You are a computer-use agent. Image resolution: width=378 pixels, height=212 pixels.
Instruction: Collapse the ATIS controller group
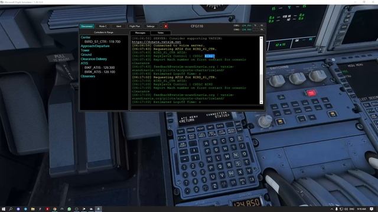84,63
